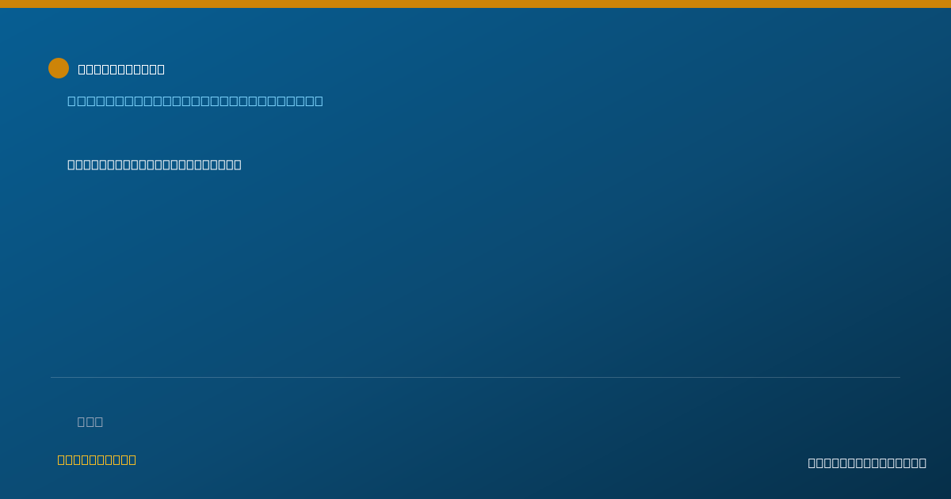This screenshot has width=951, height=499.
Task: Click the orange circle icon beside the title
Action: (59, 68)
